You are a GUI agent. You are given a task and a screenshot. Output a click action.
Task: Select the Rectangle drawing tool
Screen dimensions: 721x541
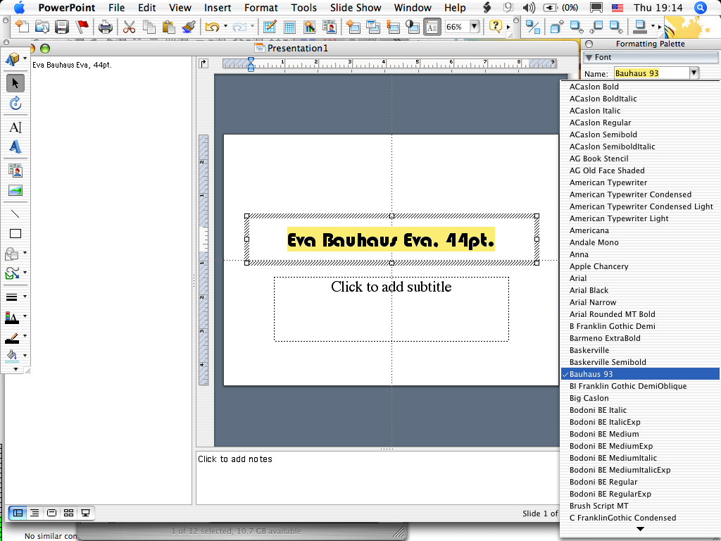point(15,234)
